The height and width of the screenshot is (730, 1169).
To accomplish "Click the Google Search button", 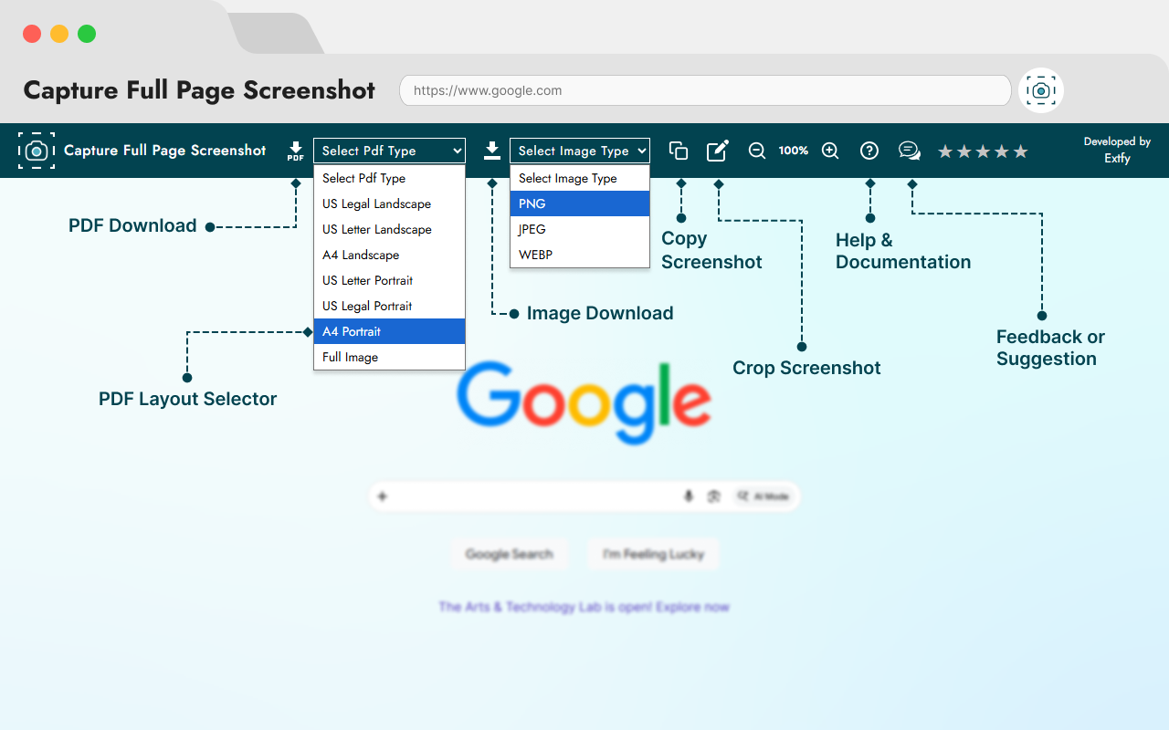I will [x=510, y=554].
